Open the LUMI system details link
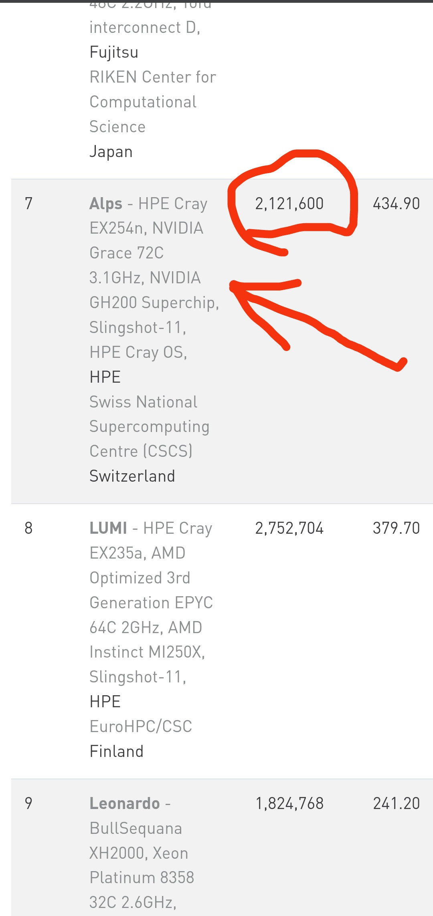Viewport: 433px width, 916px height. pos(108,528)
